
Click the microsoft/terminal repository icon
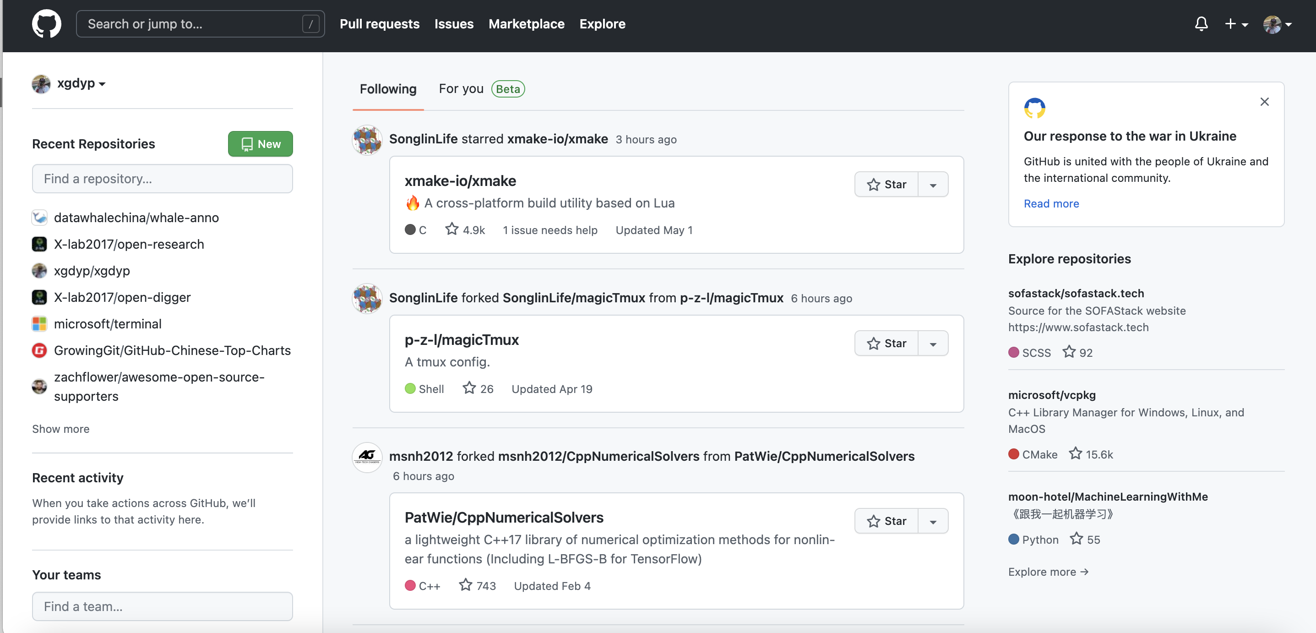tap(39, 324)
